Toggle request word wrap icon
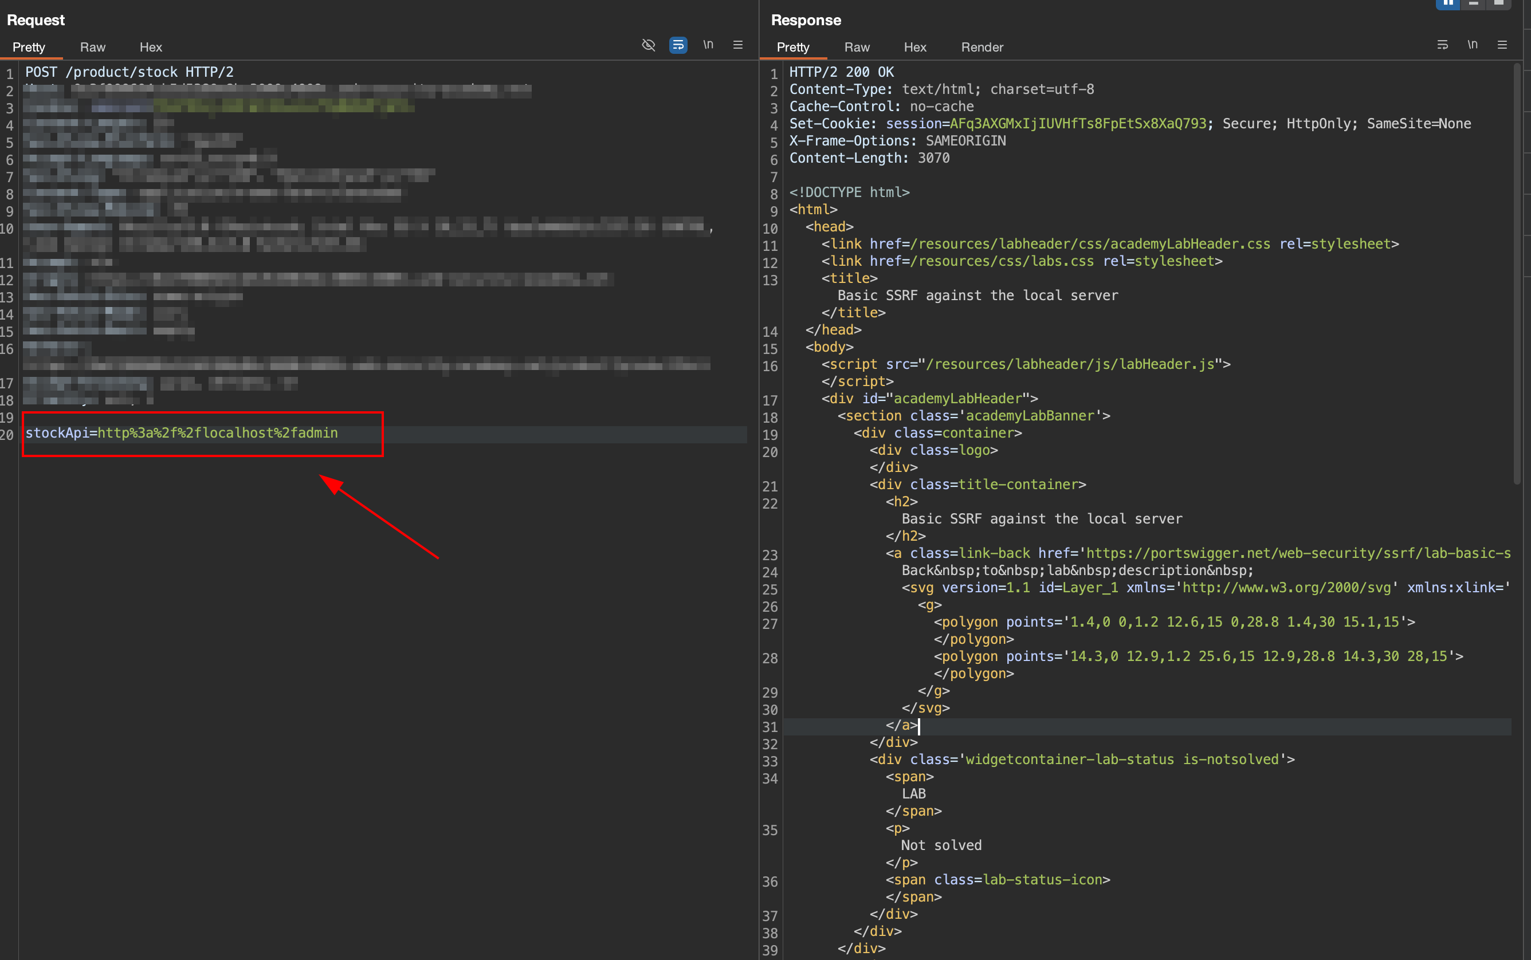This screenshot has width=1531, height=960. tap(678, 45)
